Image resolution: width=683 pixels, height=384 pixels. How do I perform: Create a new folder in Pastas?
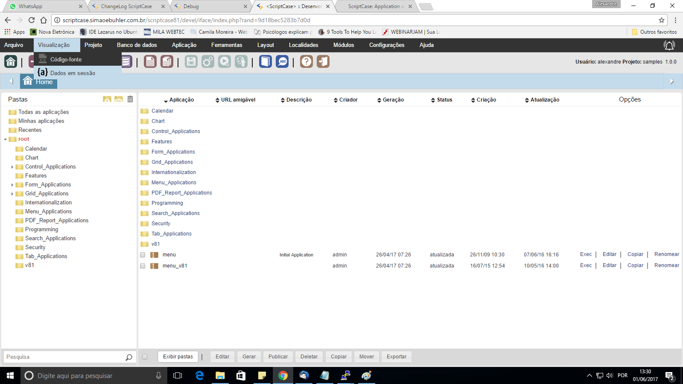107,99
